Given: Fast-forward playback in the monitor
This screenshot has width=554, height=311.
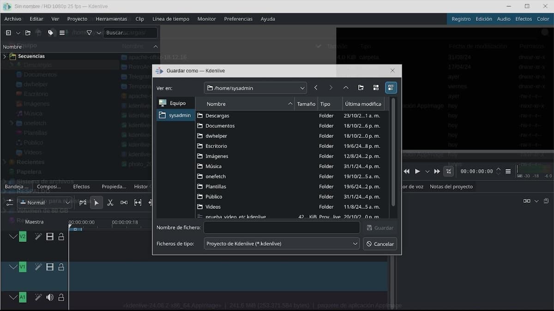Looking at the screenshot, I should coord(437,171).
